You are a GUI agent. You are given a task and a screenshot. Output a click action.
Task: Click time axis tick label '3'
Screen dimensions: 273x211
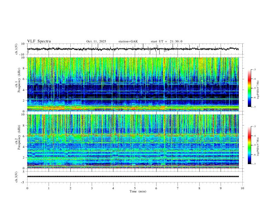click(x=92, y=188)
